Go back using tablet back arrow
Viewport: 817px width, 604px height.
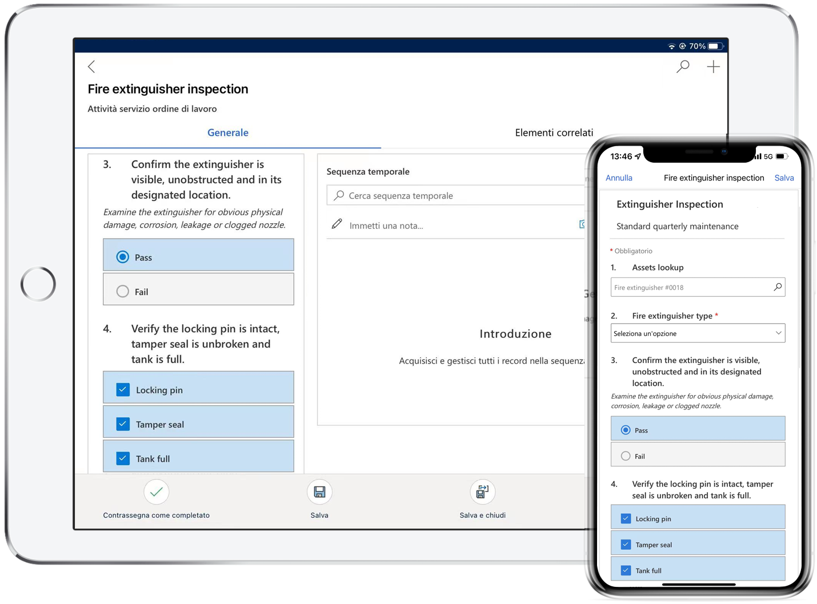[x=91, y=67]
